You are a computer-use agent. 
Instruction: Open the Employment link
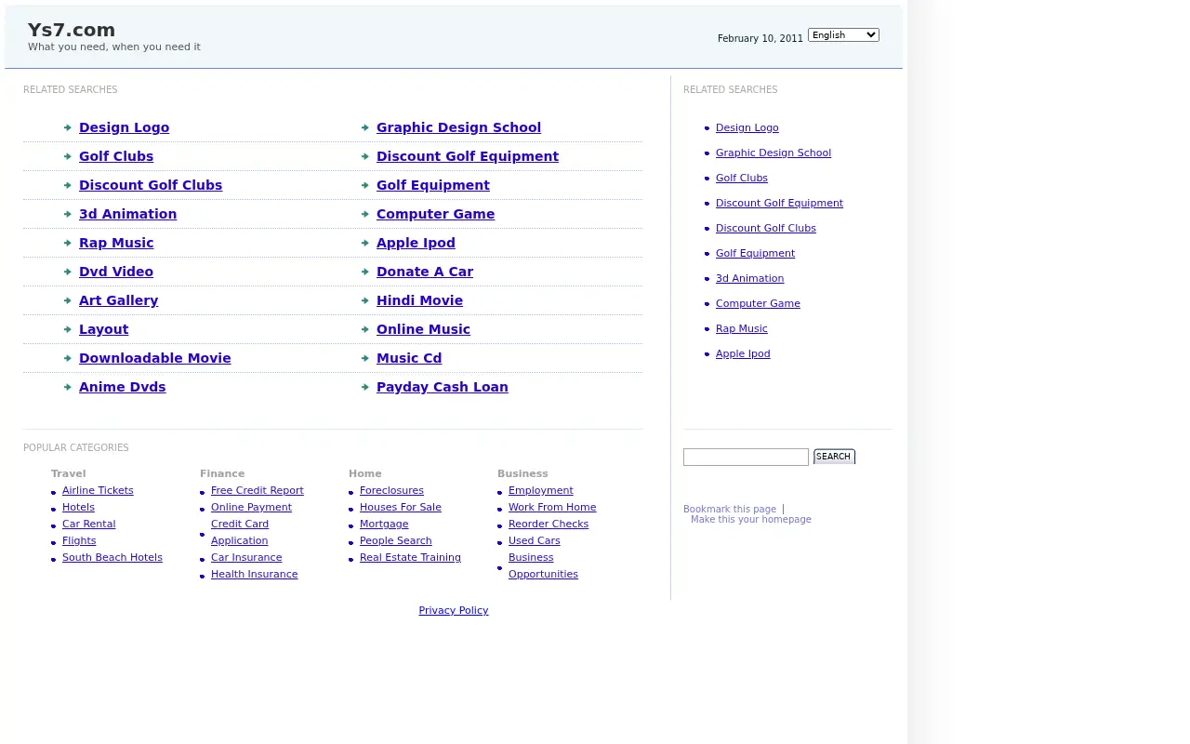point(541,490)
